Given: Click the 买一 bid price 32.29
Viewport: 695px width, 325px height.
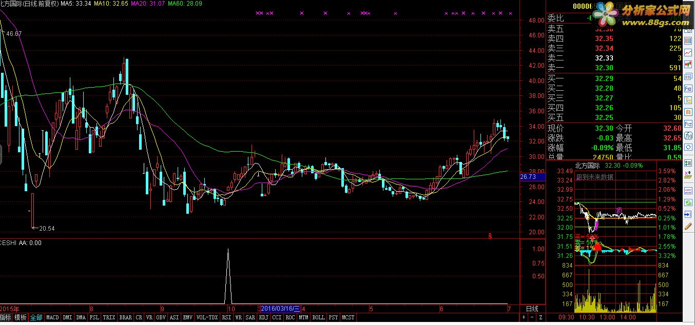Looking at the screenshot, I should tap(604, 78).
